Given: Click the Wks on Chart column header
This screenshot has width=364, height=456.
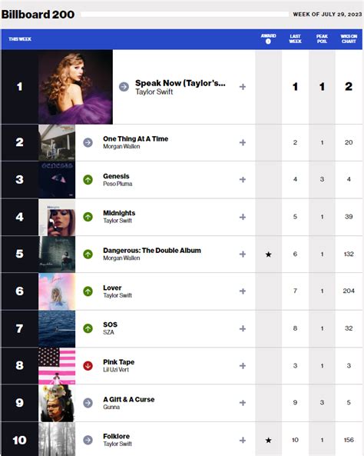Looking at the screenshot, I should [349, 38].
